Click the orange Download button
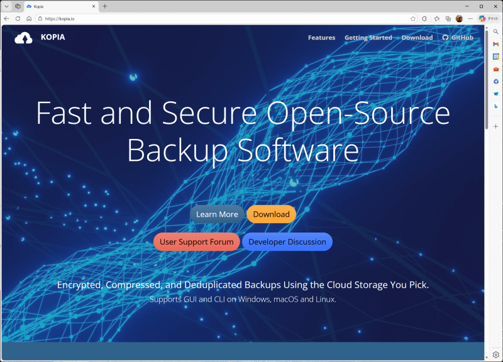503x362 pixels. [x=272, y=214]
